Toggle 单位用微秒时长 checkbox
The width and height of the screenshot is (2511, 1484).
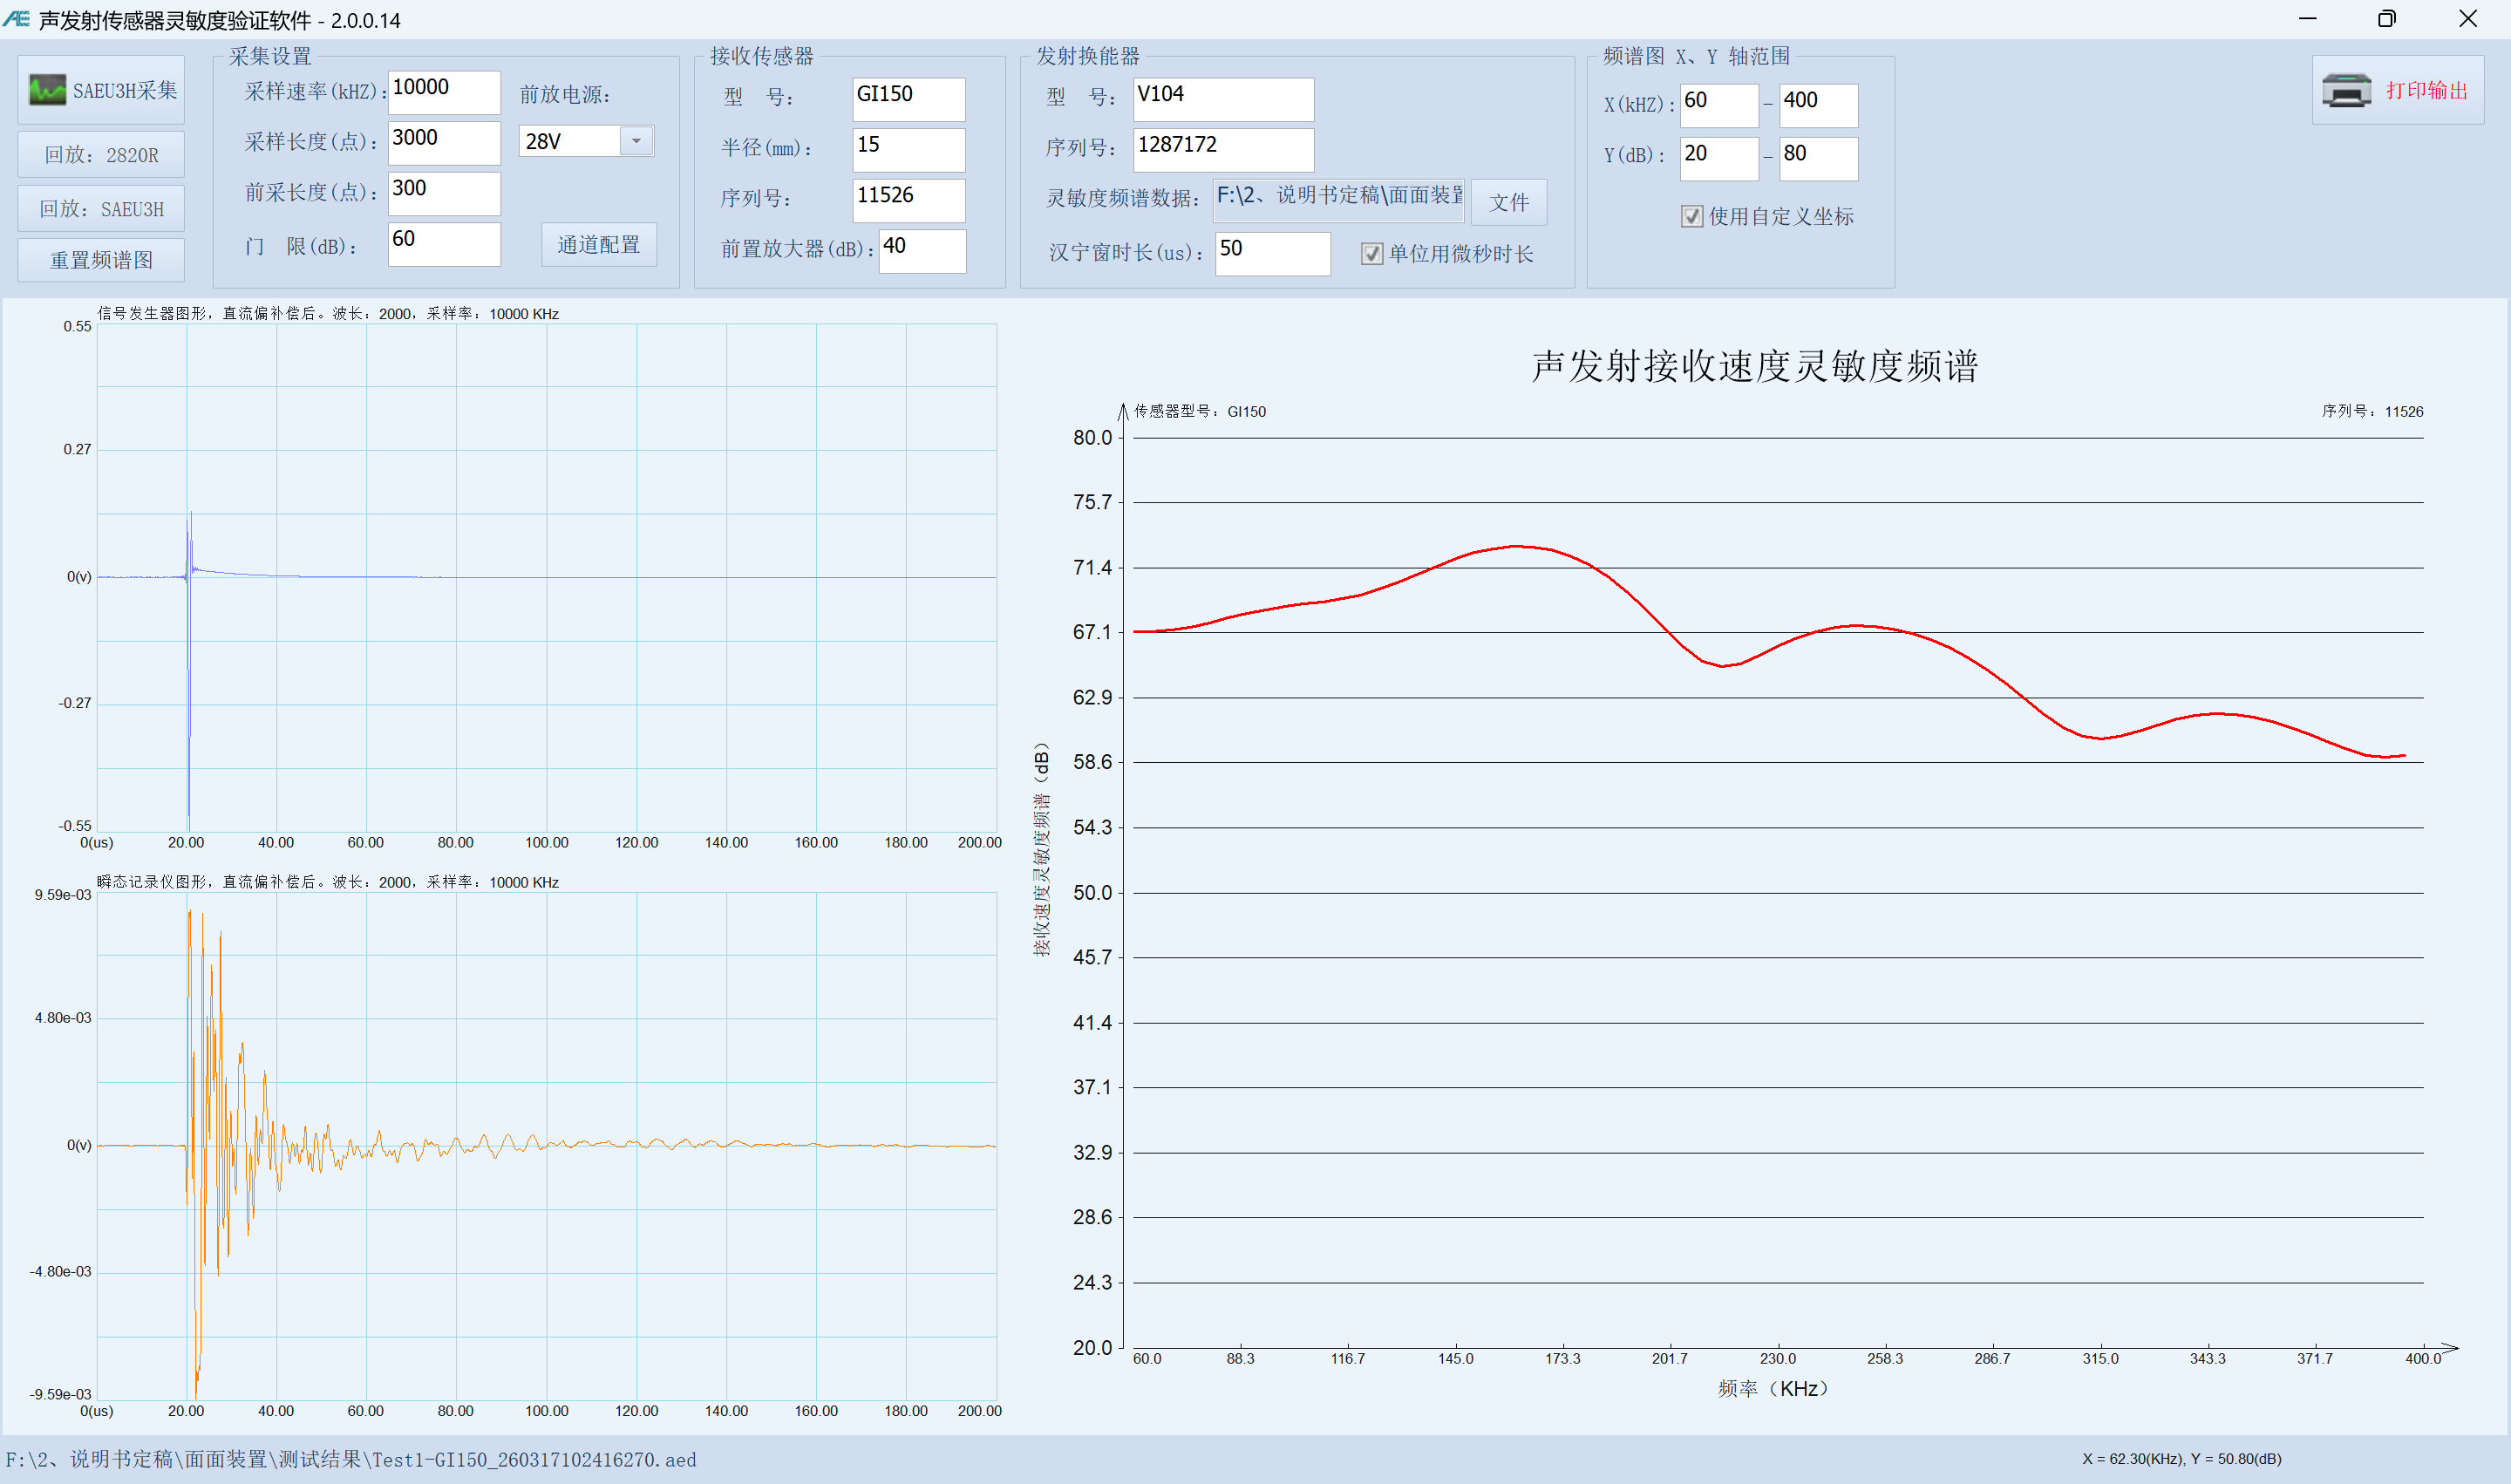[1371, 254]
